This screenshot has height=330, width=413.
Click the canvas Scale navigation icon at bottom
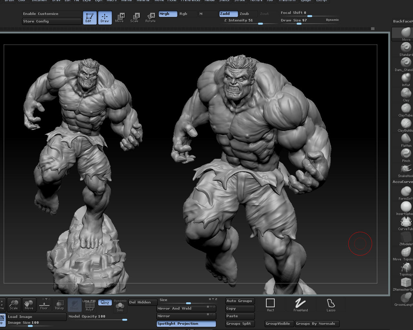[14, 304]
